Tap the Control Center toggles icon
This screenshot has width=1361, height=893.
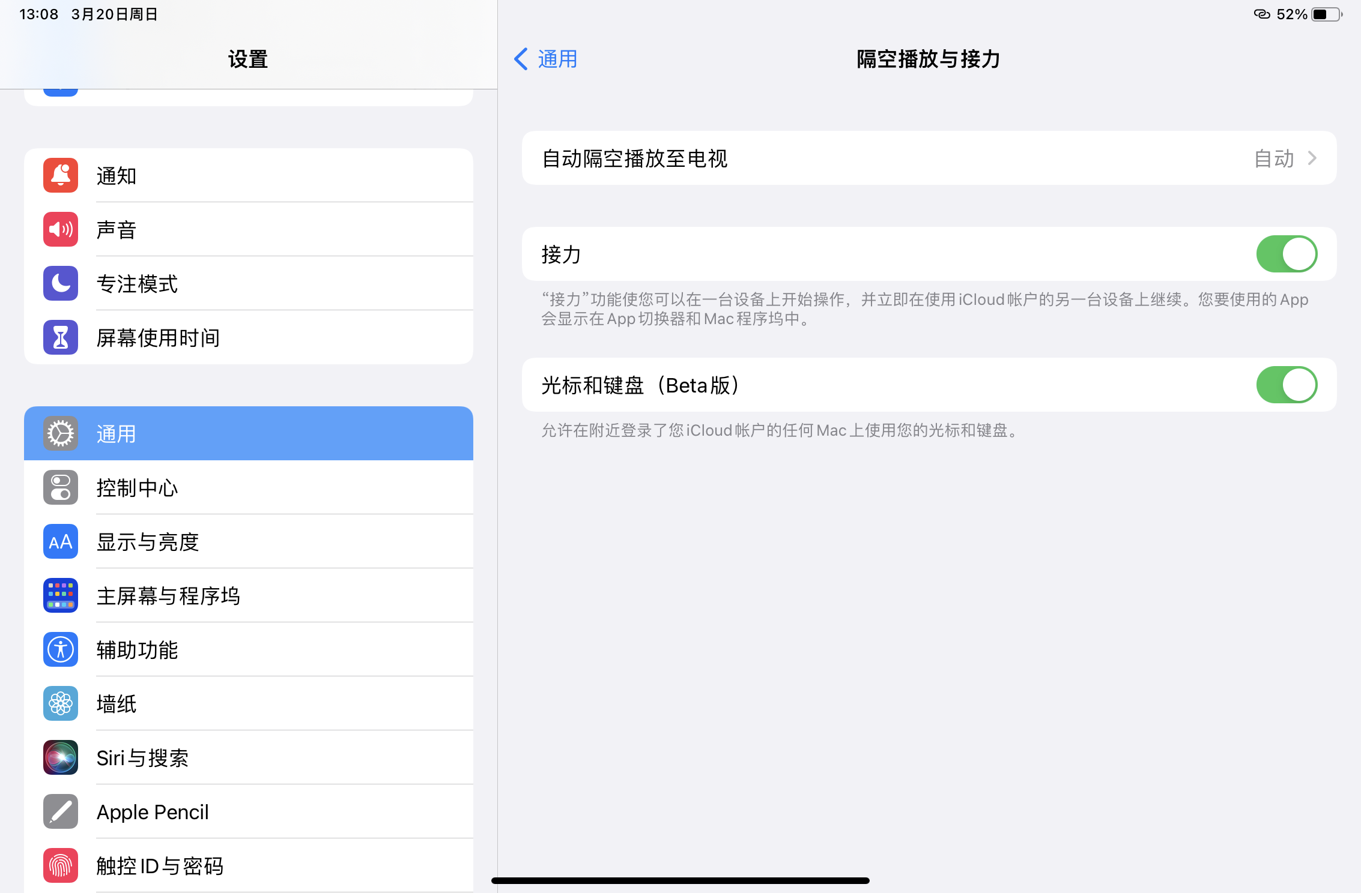pos(61,487)
